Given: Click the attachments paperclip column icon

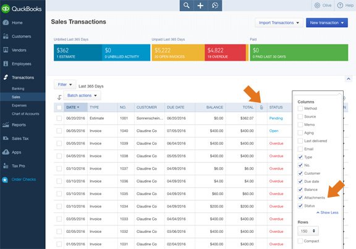Looking at the screenshot, I should point(261,107).
